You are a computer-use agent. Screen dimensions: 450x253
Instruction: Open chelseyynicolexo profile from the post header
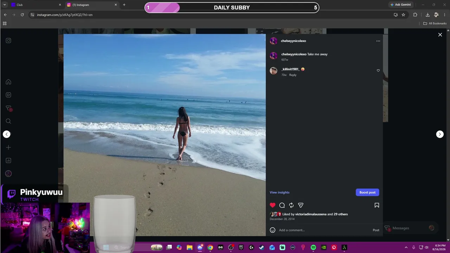[294, 41]
